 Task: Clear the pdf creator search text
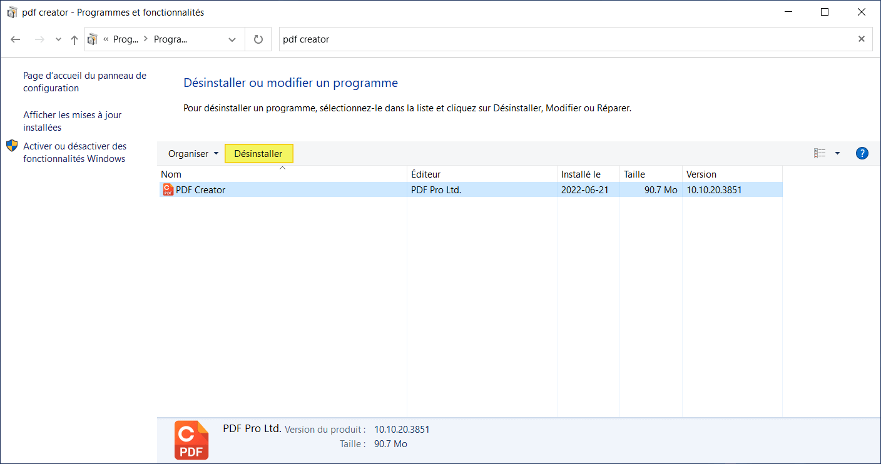tap(862, 39)
